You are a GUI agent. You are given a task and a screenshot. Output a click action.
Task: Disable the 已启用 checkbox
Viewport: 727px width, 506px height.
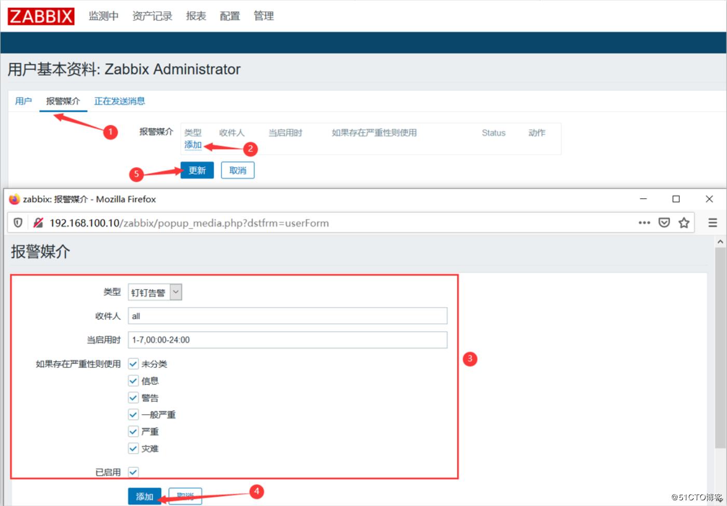point(133,472)
